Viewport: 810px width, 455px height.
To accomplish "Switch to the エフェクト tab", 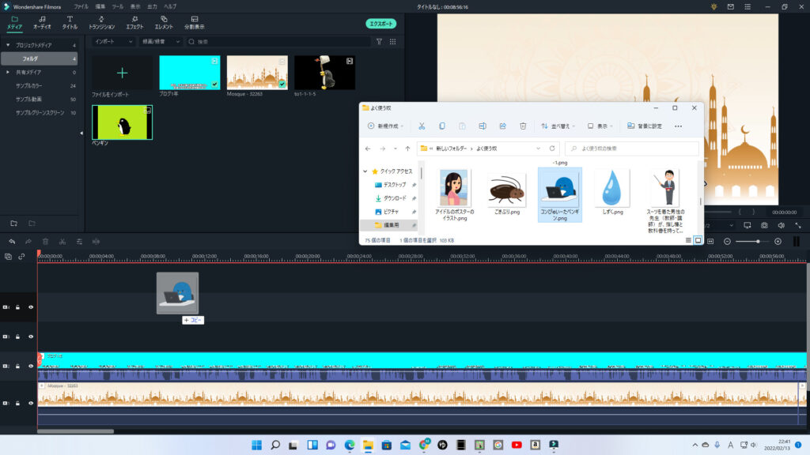I will coord(134,23).
